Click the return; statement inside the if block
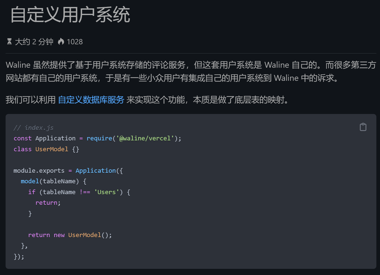This screenshot has width=380, height=275. pos(48,203)
